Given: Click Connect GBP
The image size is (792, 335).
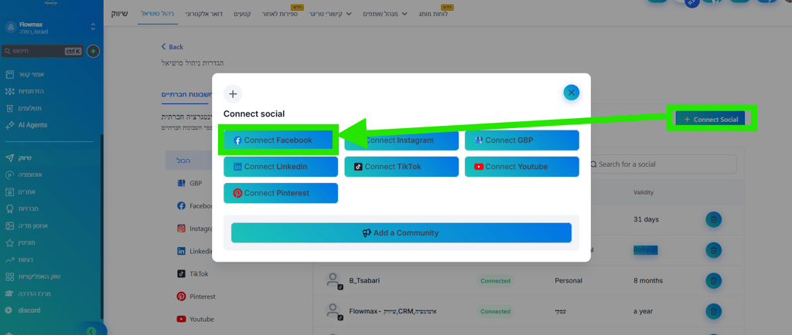Looking at the screenshot, I should pos(522,140).
